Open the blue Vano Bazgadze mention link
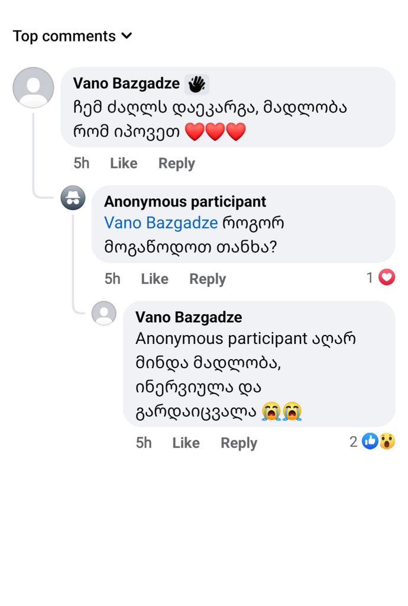Viewport: 408px width, 606px height. pyautogui.click(x=161, y=223)
